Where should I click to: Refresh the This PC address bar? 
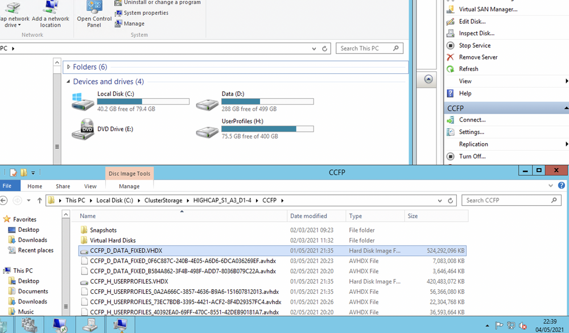click(x=325, y=48)
